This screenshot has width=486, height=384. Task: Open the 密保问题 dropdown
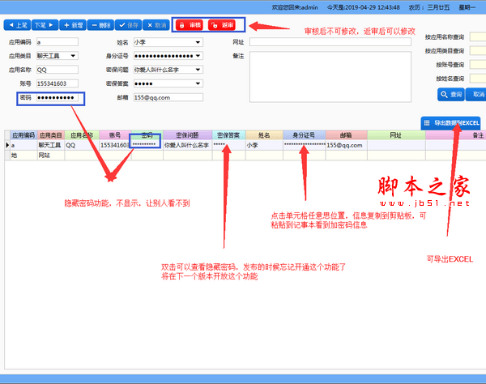(x=168, y=70)
